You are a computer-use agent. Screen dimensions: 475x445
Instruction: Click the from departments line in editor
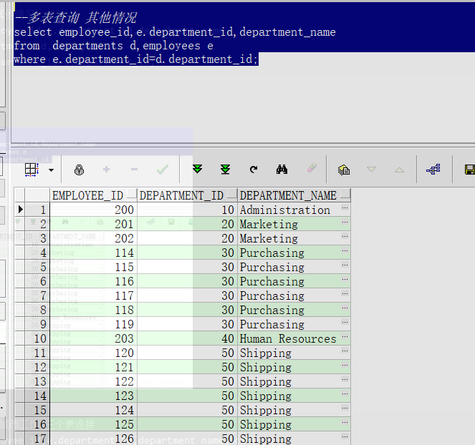pos(114,46)
